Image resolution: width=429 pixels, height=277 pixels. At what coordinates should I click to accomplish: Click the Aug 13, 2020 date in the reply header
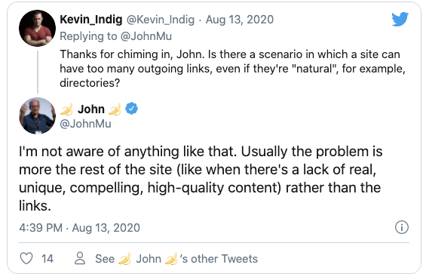(x=240, y=20)
